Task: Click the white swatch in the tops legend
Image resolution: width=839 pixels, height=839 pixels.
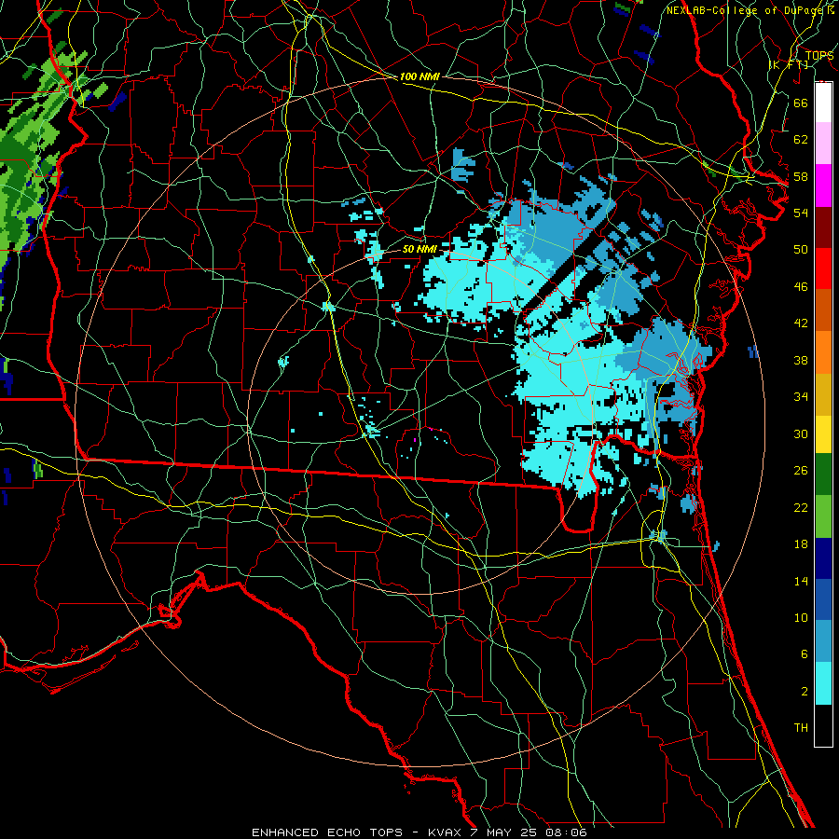Action: pos(823,103)
